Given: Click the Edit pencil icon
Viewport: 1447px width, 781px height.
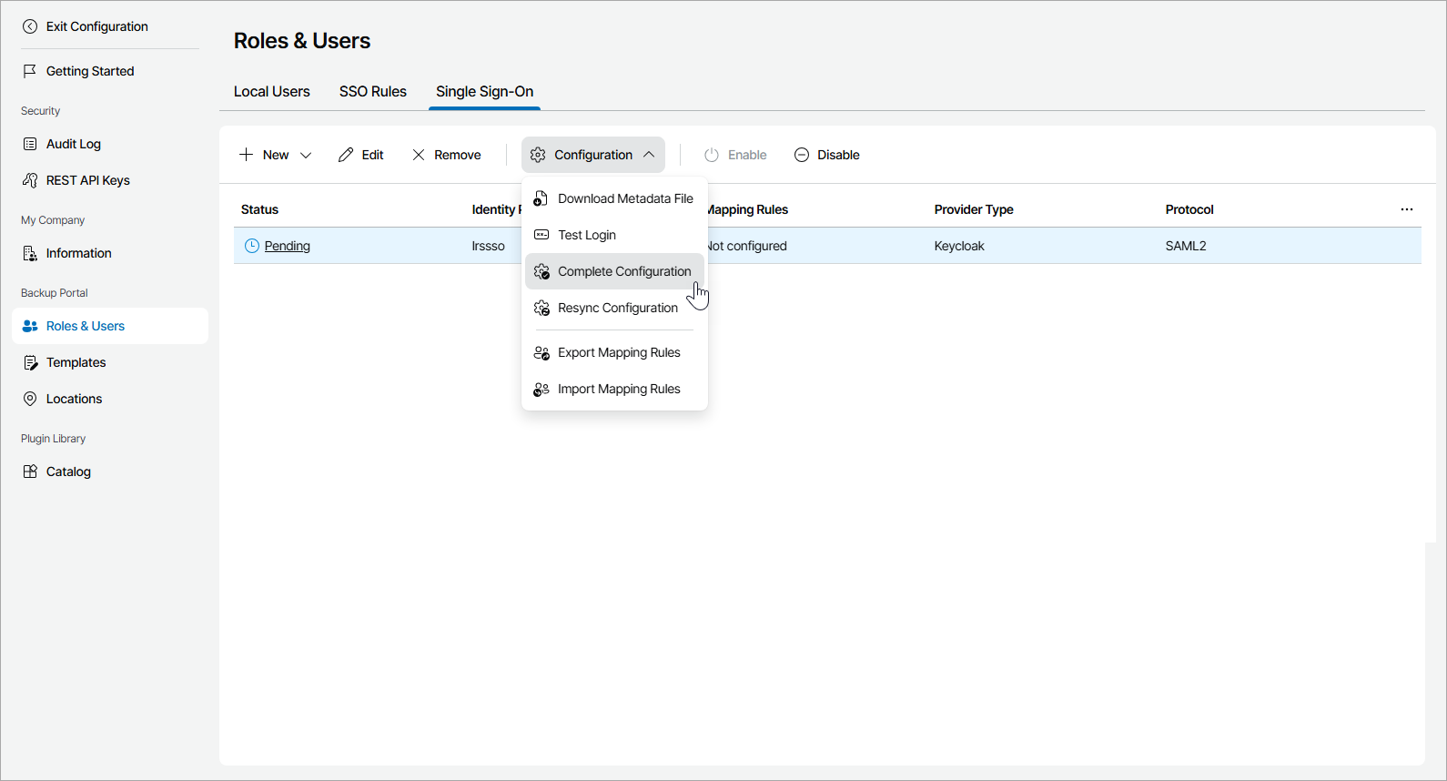Looking at the screenshot, I should 346,155.
